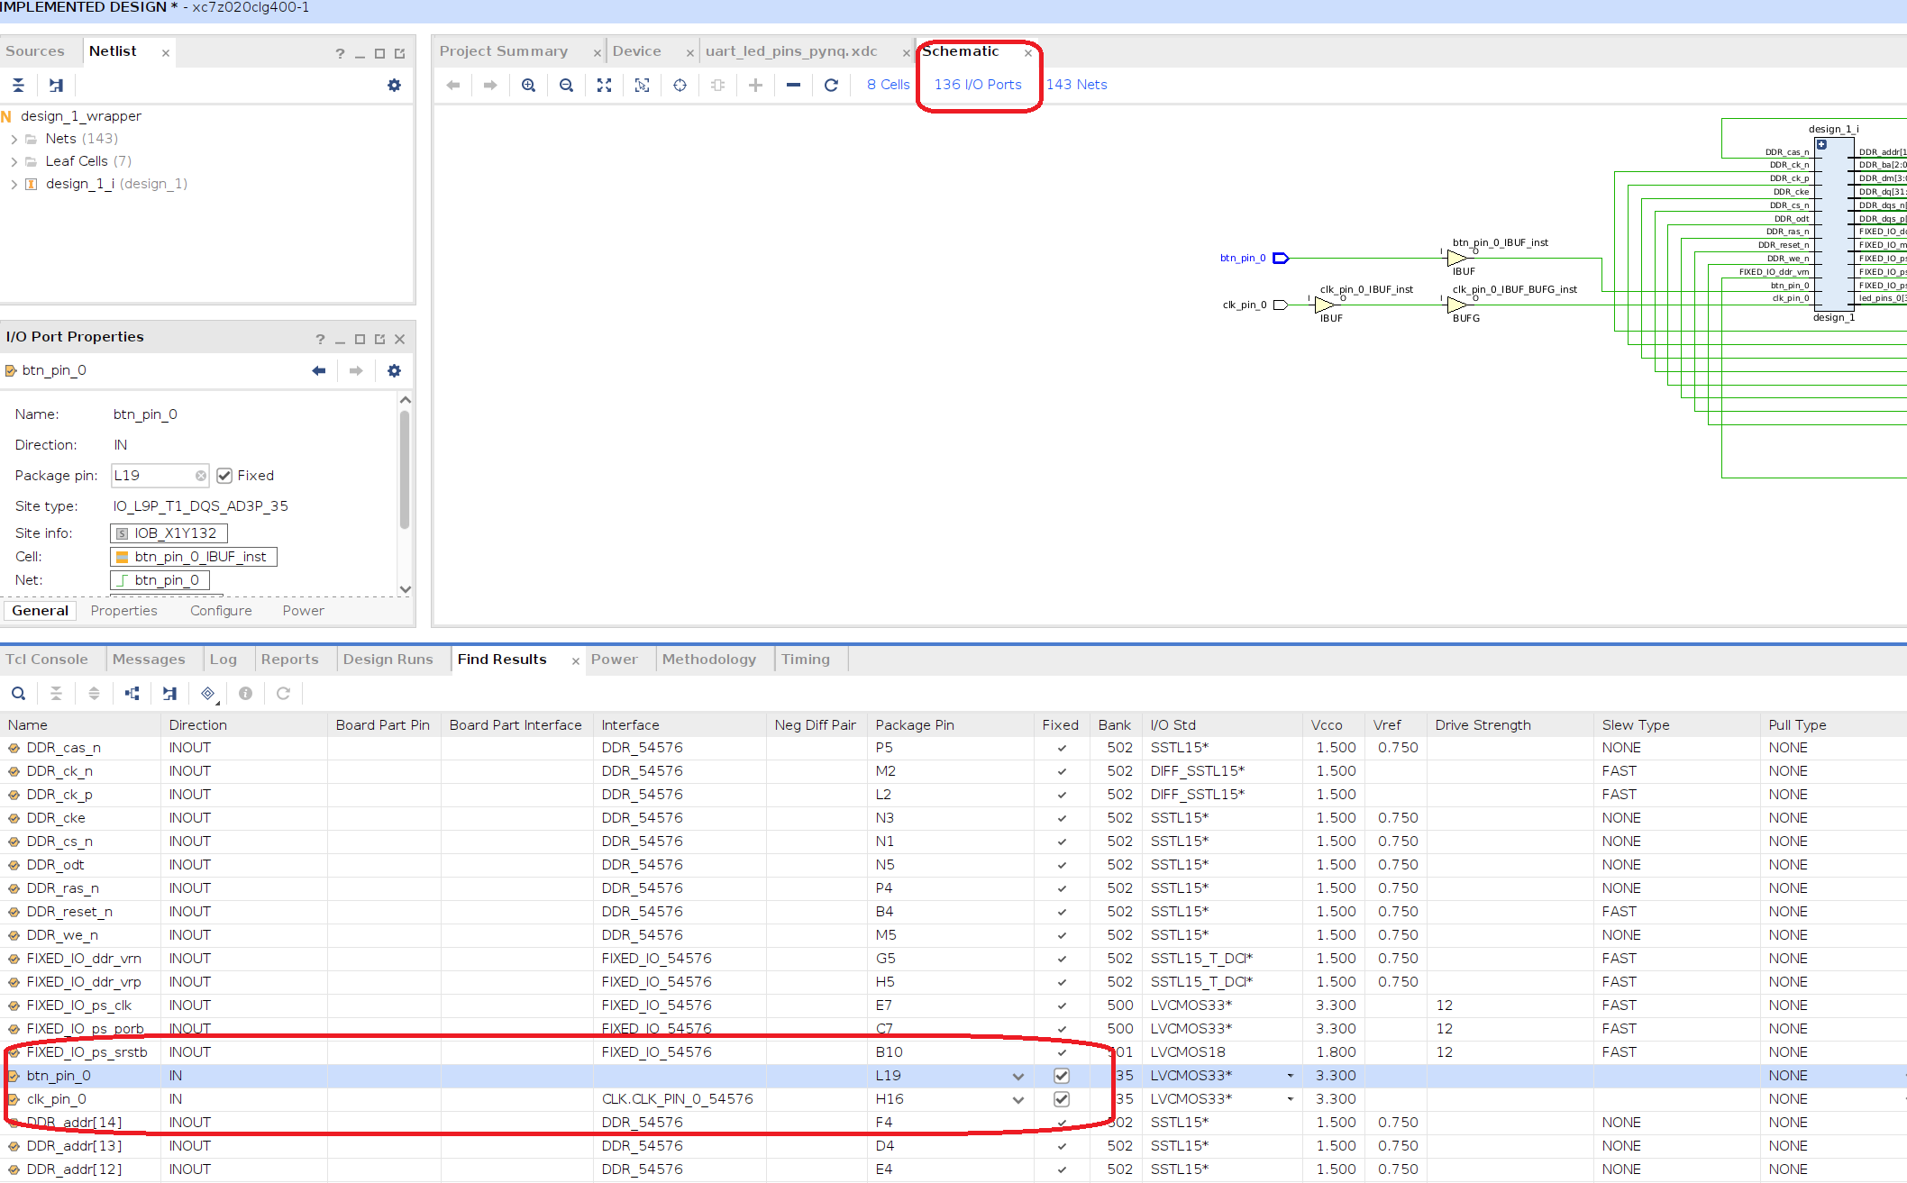The image size is (1907, 1183).
Task: Click Collapse All icon in Netlist toolbar
Action: click(x=18, y=85)
